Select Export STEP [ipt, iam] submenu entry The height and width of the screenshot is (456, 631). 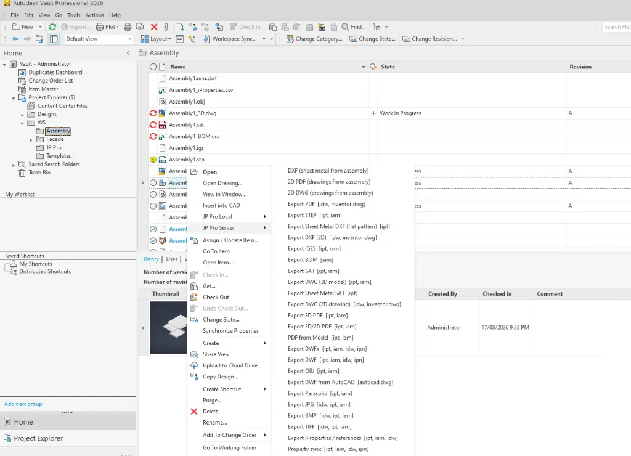click(x=343, y=215)
